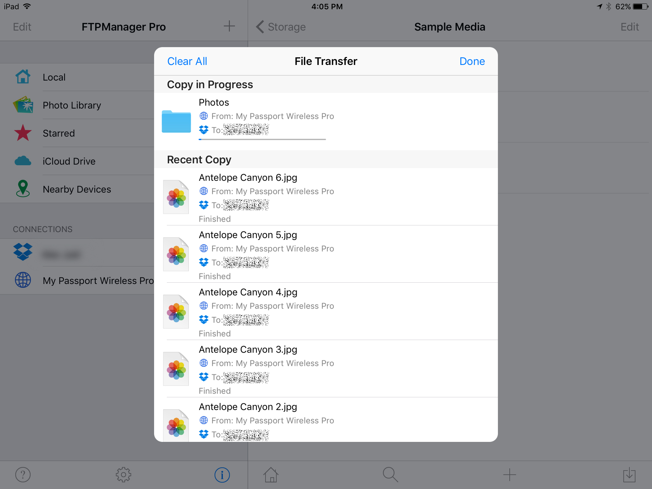This screenshot has width=652, height=489.
Task: Click globe icon in Photos From line
Action: point(204,116)
